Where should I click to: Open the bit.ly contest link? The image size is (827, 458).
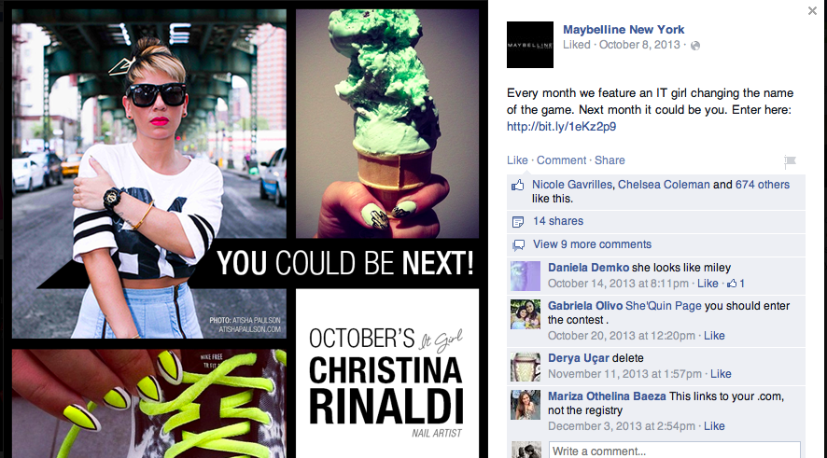[x=561, y=127]
